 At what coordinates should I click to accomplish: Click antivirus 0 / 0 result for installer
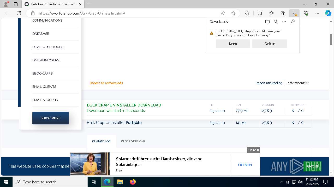298,111
